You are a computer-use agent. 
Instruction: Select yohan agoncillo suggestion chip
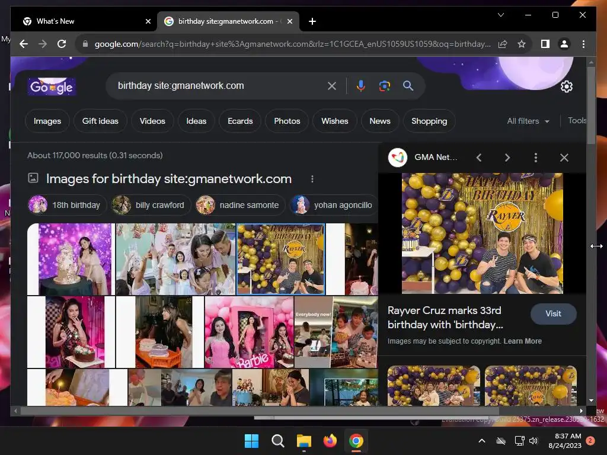tap(334, 205)
